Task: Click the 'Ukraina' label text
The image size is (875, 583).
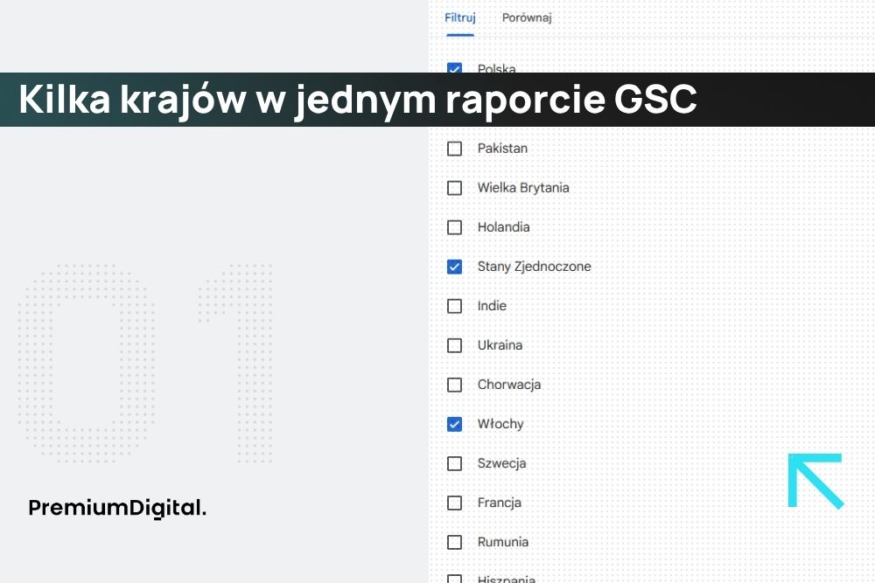Action: click(x=500, y=345)
